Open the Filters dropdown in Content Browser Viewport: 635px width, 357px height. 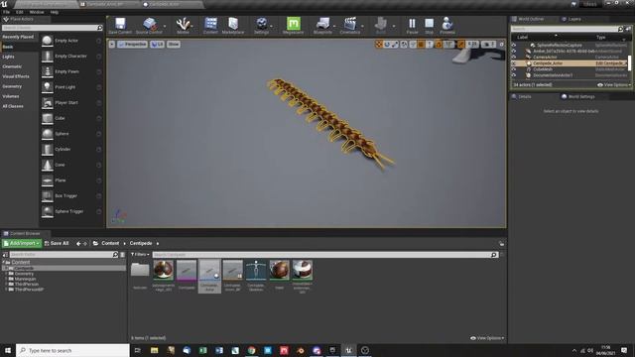pos(140,255)
